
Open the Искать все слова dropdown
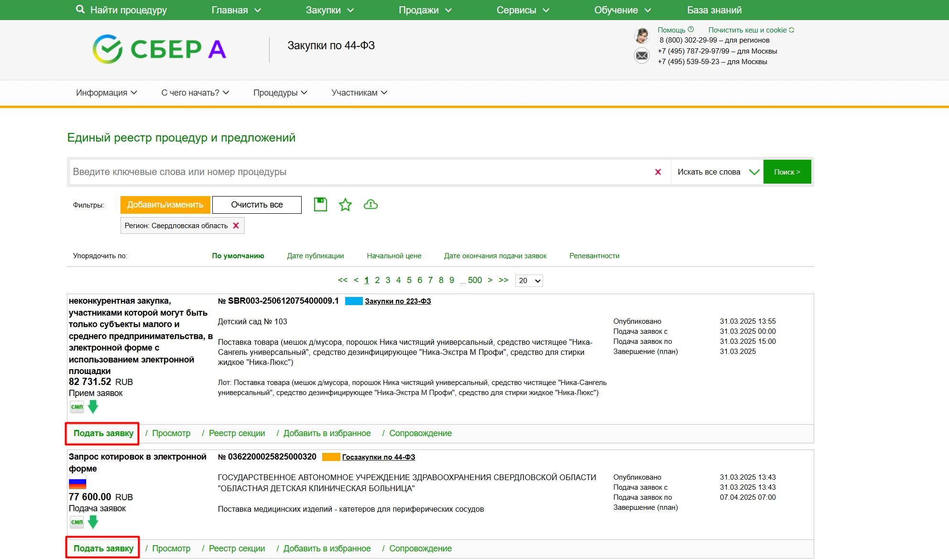[717, 172]
